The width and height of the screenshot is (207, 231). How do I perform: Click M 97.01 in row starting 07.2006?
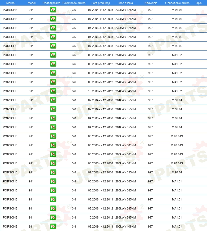pyautogui.click(x=177, y=172)
